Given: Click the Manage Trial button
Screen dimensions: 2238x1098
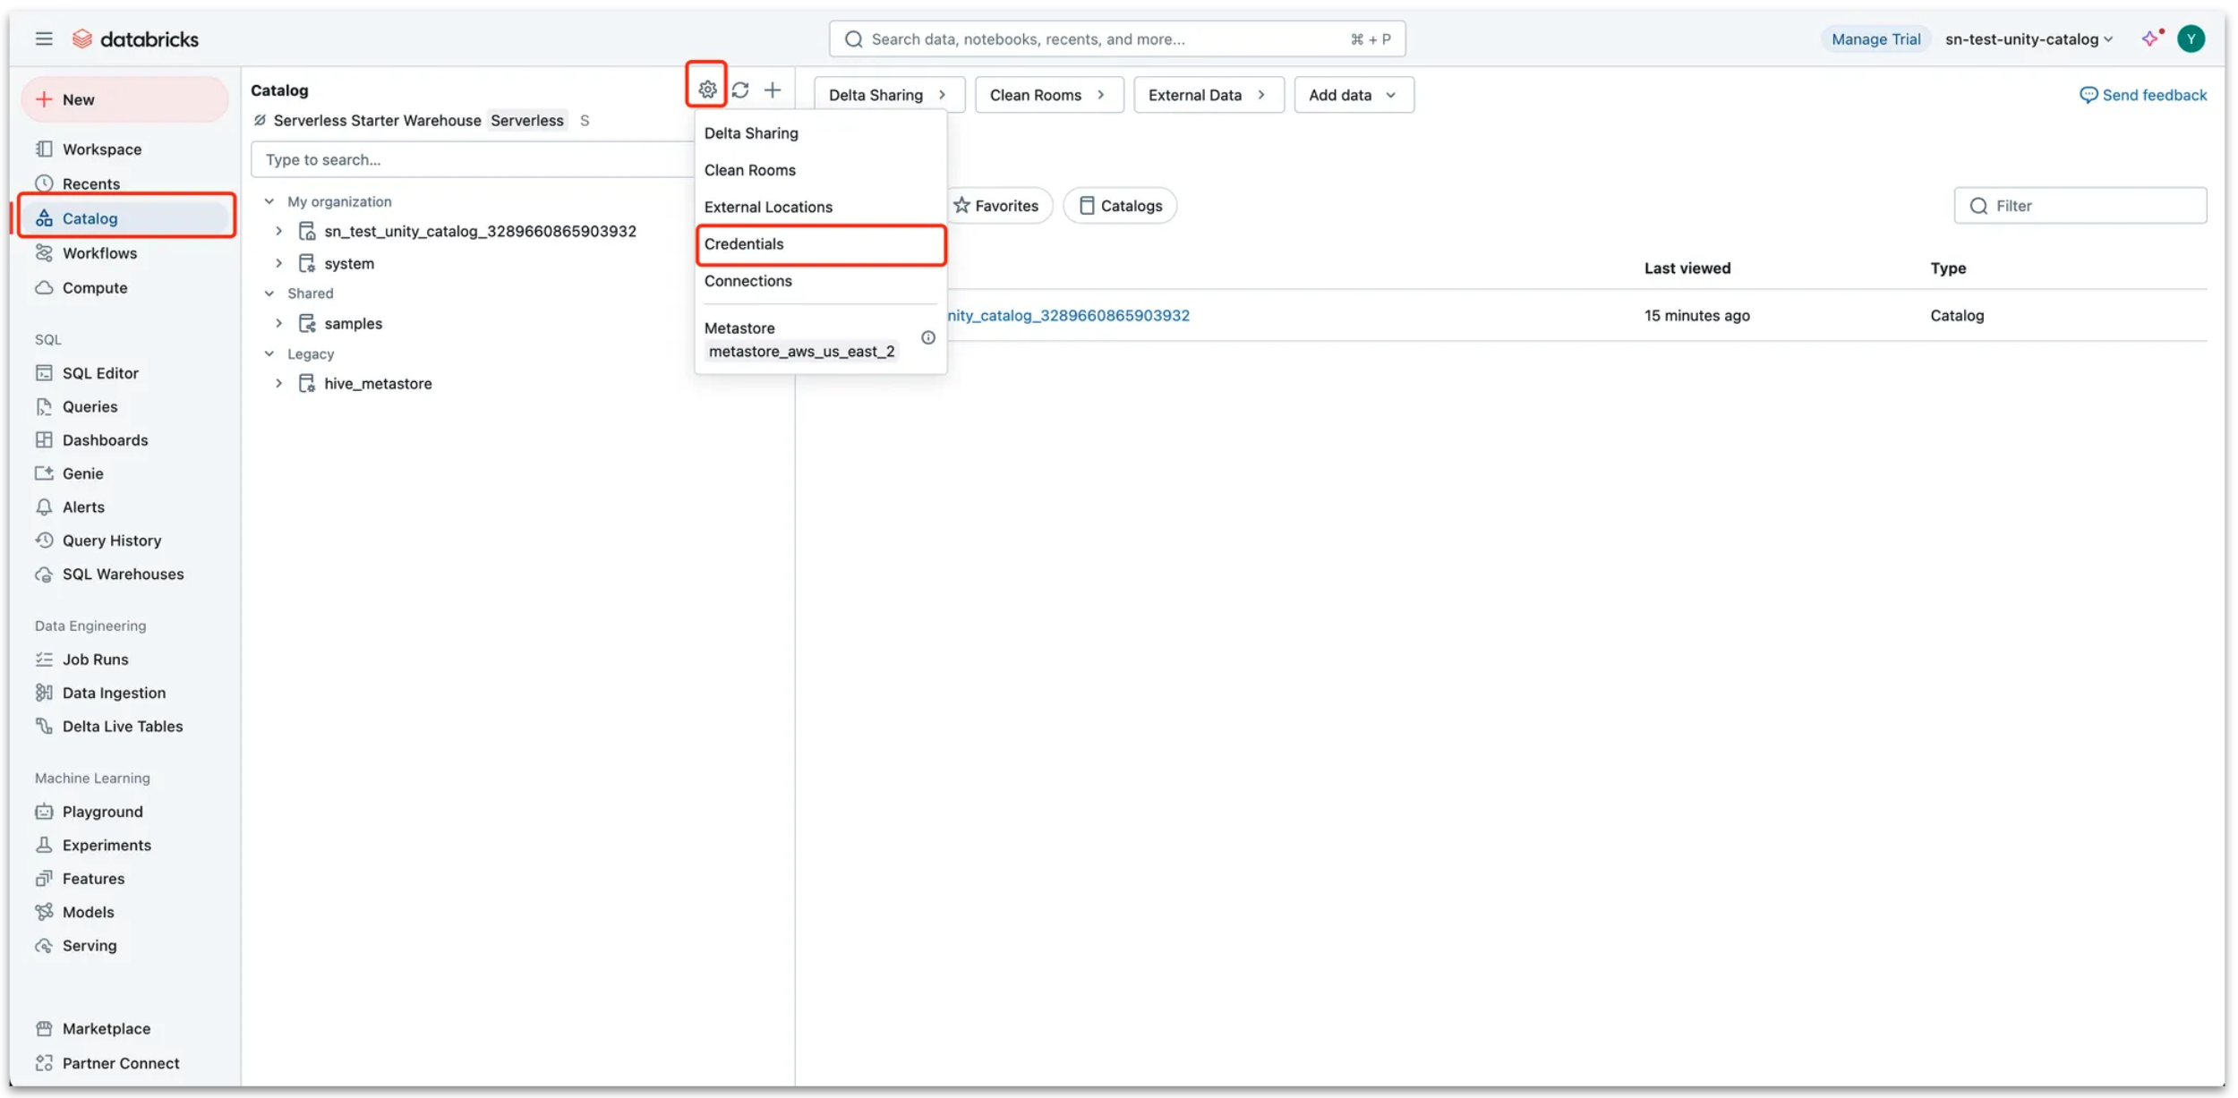Looking at the screenshot, I should 1875,39.
